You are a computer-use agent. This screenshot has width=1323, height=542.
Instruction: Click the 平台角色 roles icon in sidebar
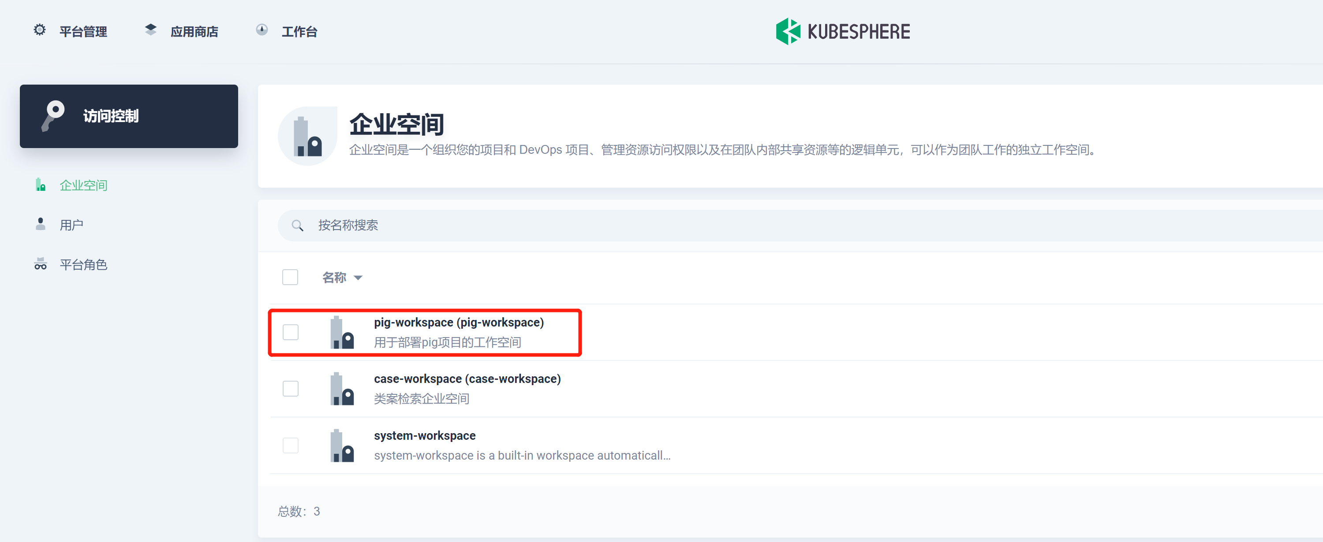(x=40, y=264)
